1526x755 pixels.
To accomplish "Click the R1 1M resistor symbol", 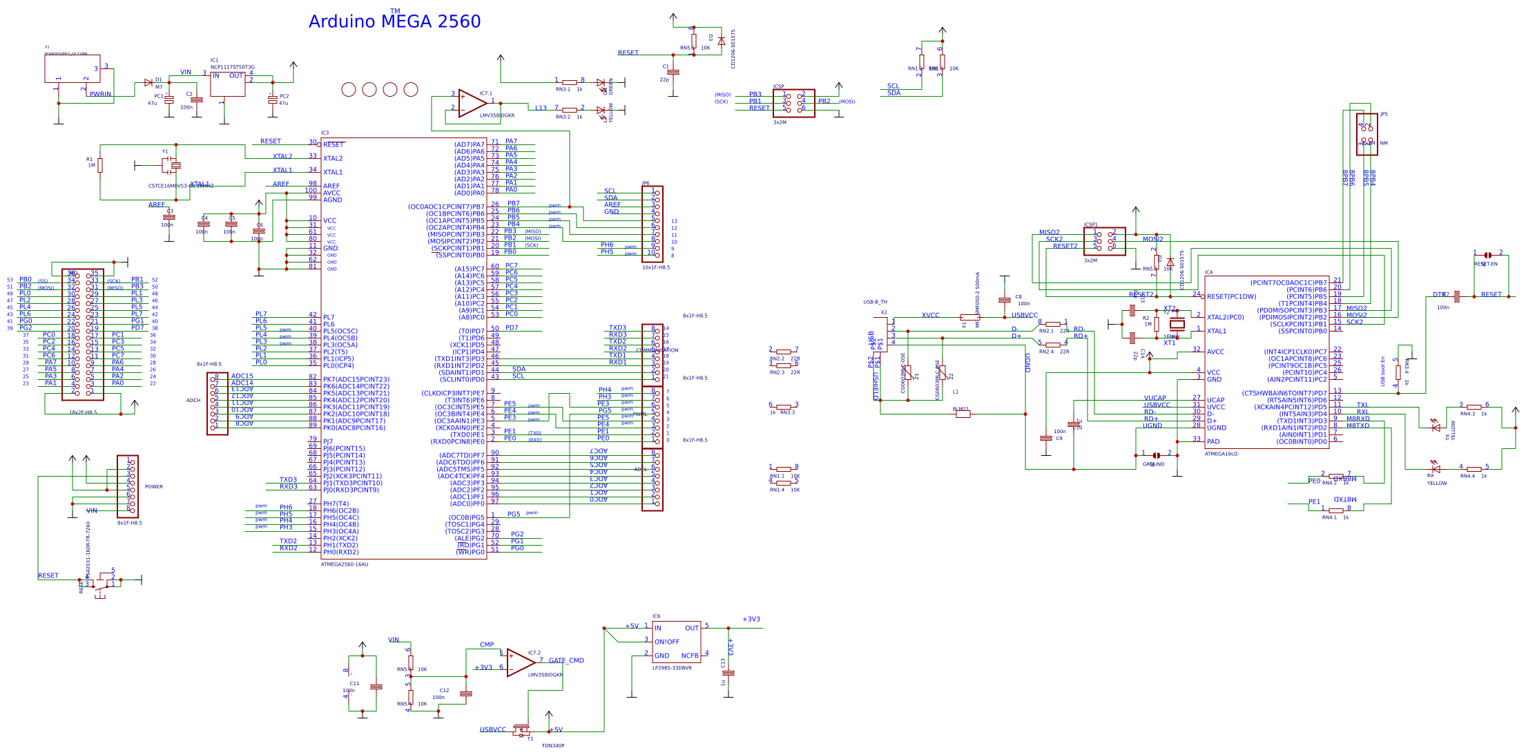I will pyautogui.click(x=100, y=165).
